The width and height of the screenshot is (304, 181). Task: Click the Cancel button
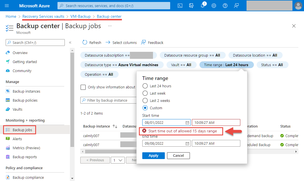coord(178,156)
